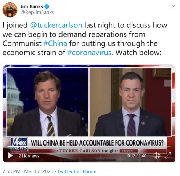The height and width of the screenshot is (176, 180).
Task: Open the tweet options chevron menu
Action: click(173, 6)
